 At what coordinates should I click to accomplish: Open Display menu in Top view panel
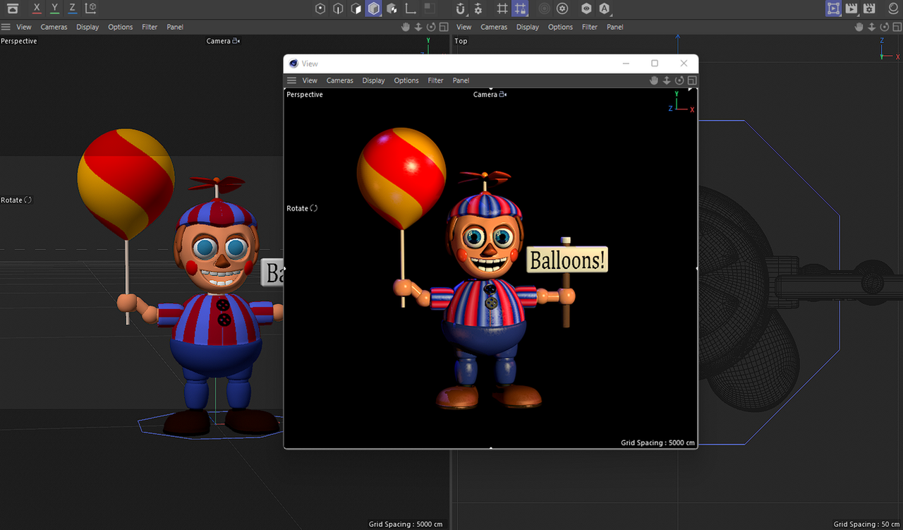(528, 27)
